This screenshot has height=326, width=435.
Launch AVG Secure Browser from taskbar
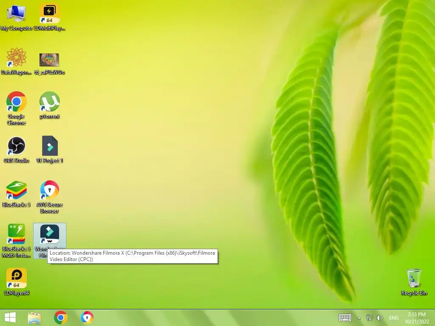pyautogui.click(x=87, y=318)
